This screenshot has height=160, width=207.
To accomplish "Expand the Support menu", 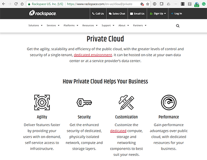I will (108, 26).
